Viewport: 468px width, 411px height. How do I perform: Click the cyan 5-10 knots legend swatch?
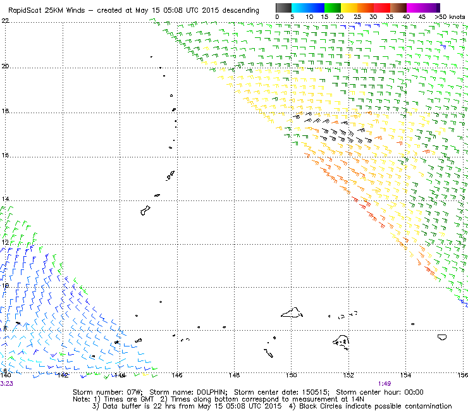[300, 8]
